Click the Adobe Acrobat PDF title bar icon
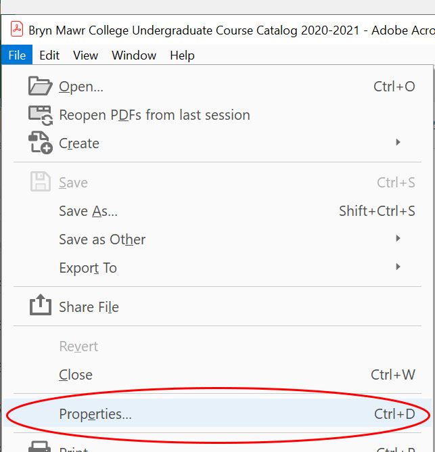This screenshot has width=435, height=452. [x=17, y=30]
